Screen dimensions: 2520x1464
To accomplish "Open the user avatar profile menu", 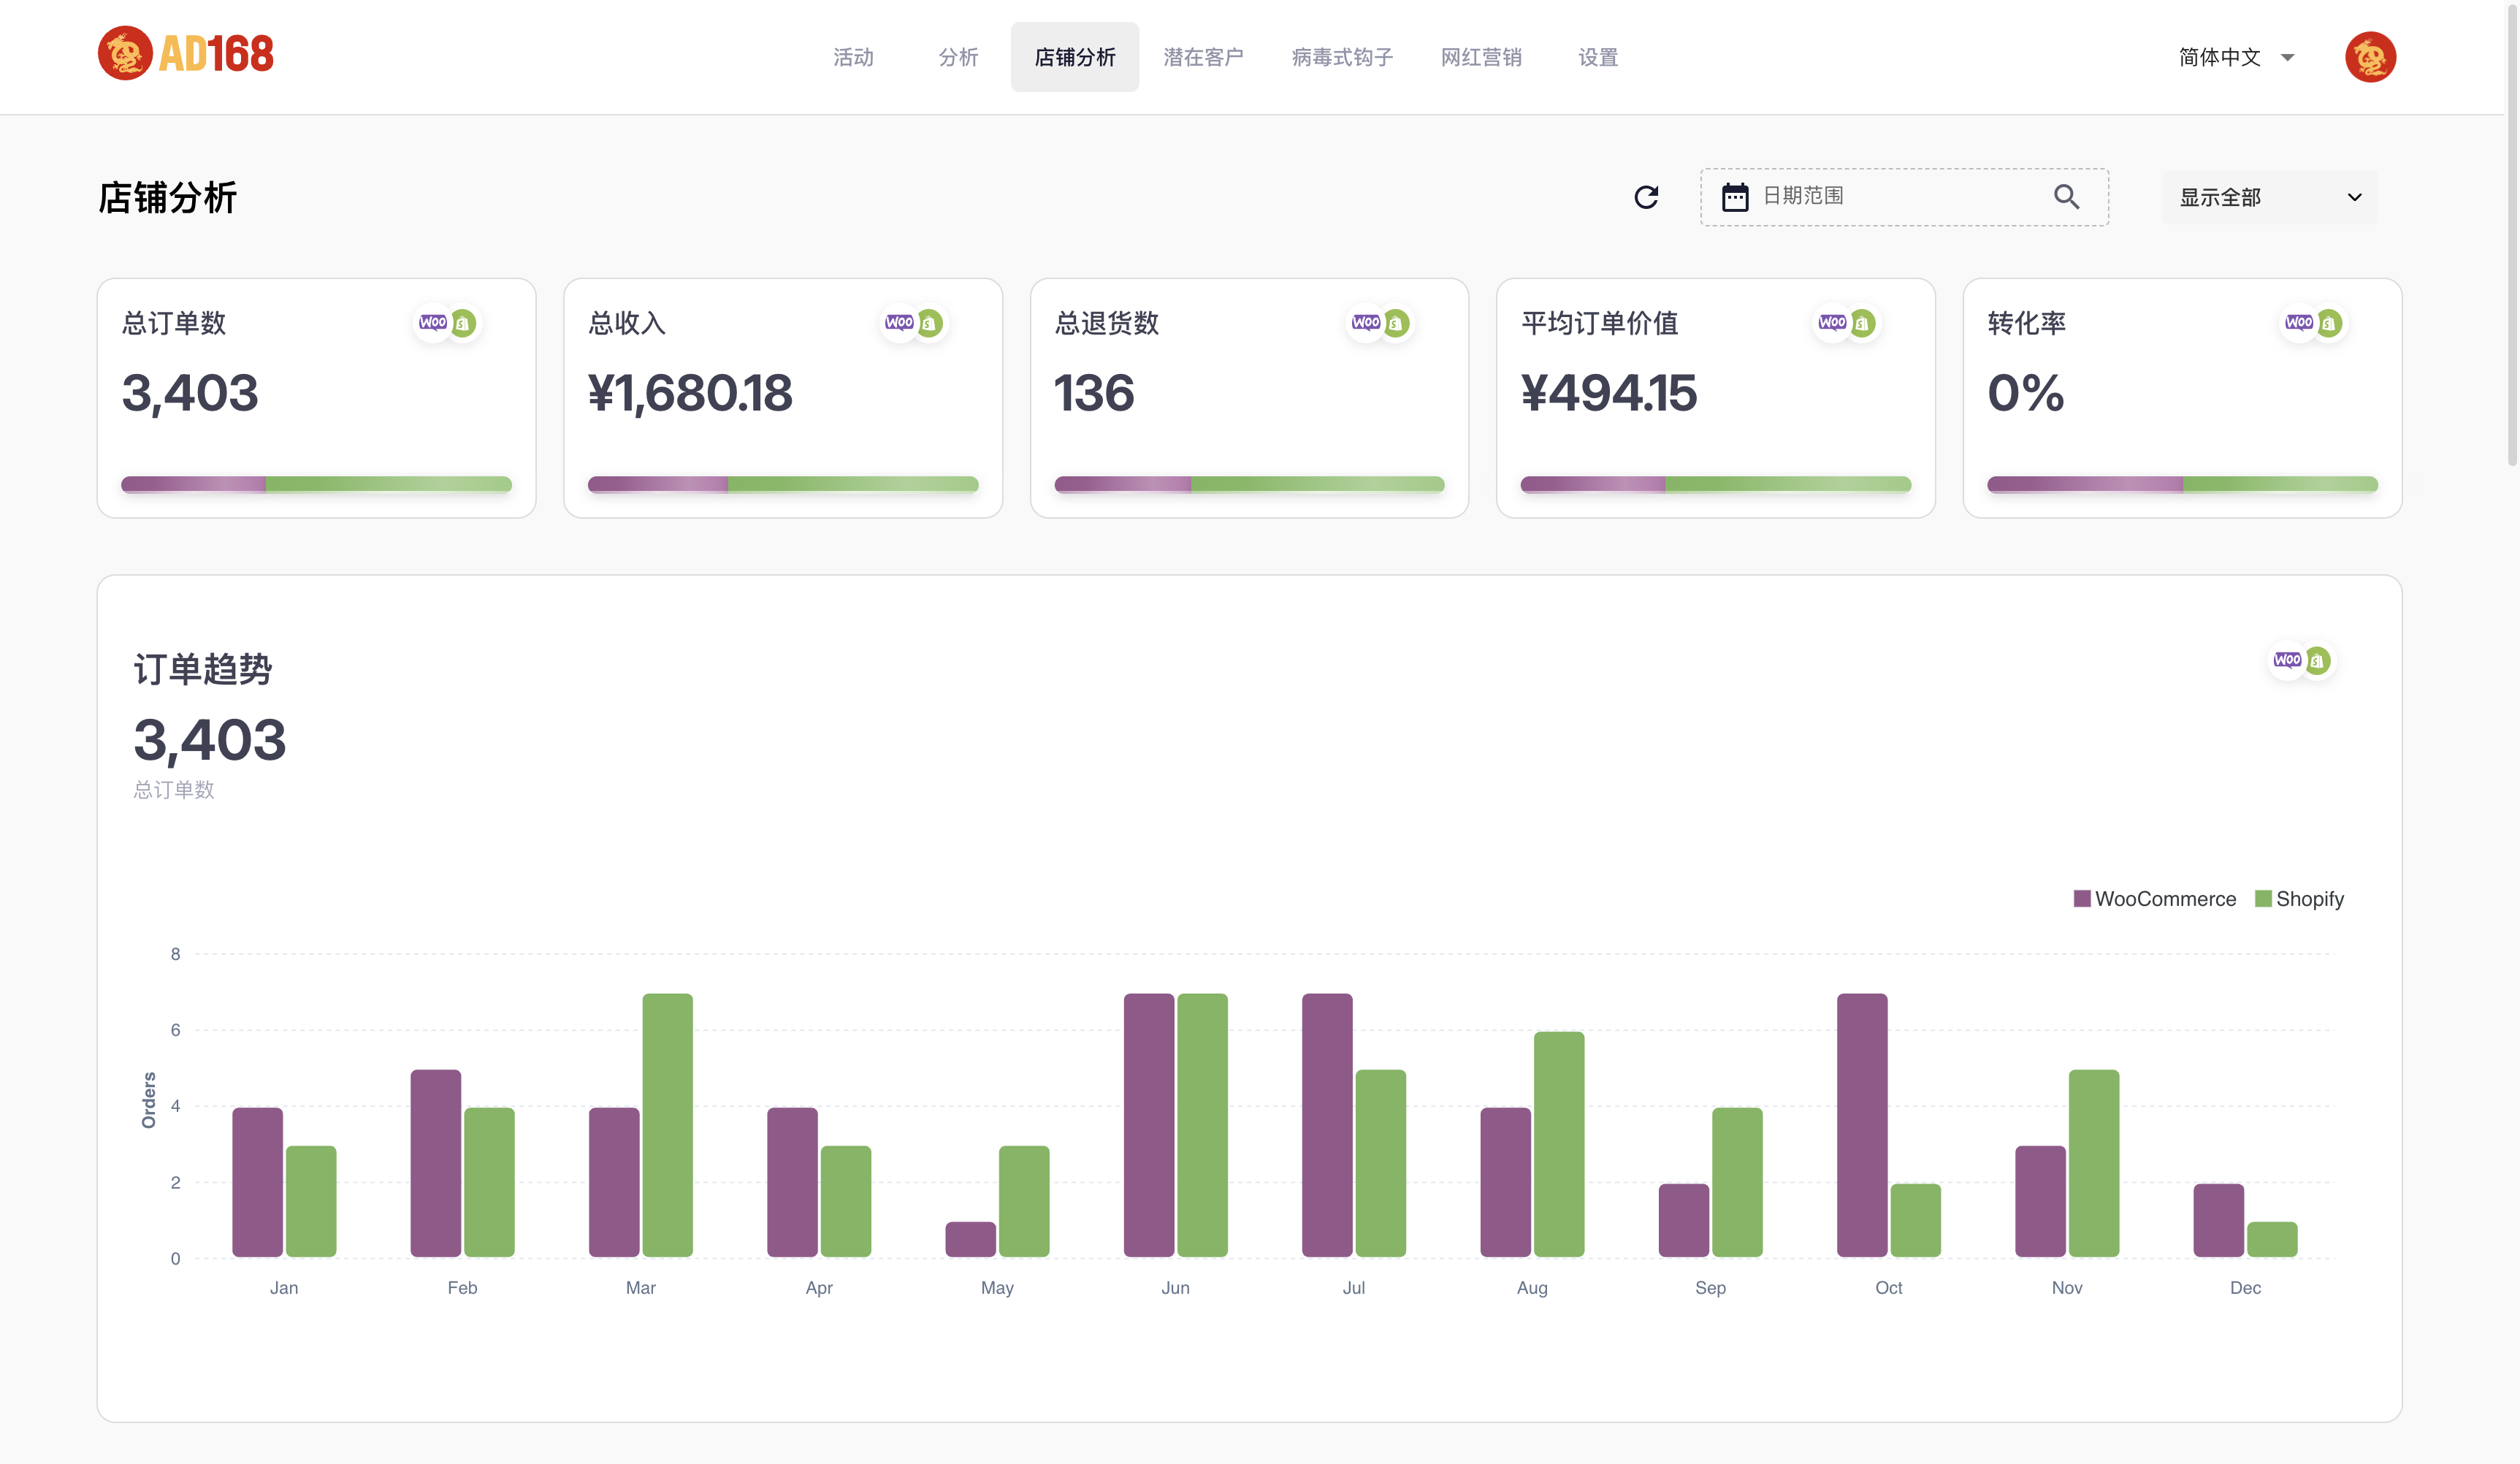I will (x=2370, y=57).
